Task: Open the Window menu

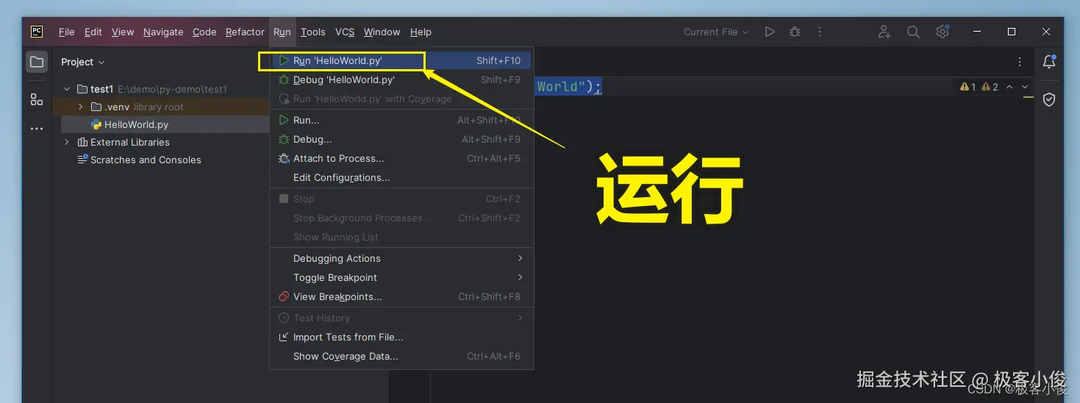Action: 382,32
